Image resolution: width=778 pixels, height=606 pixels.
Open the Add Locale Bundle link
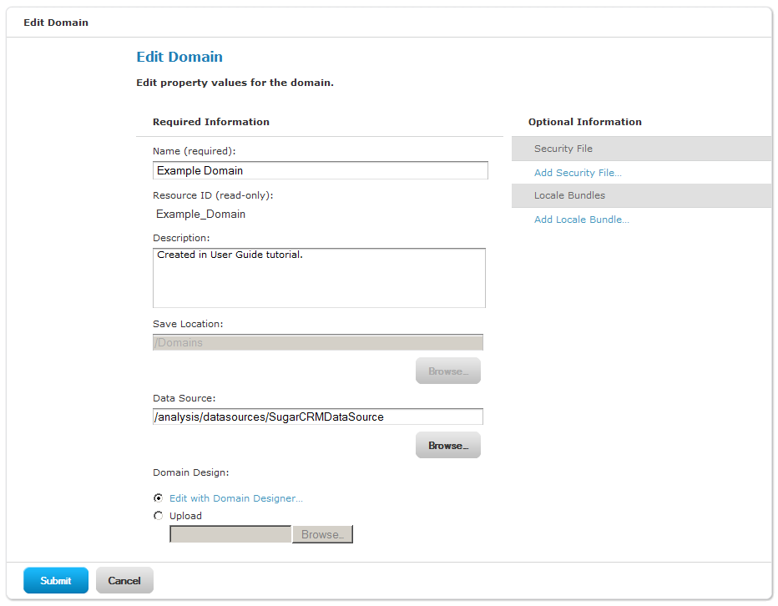pyautogui.click(x=582, y=220)
